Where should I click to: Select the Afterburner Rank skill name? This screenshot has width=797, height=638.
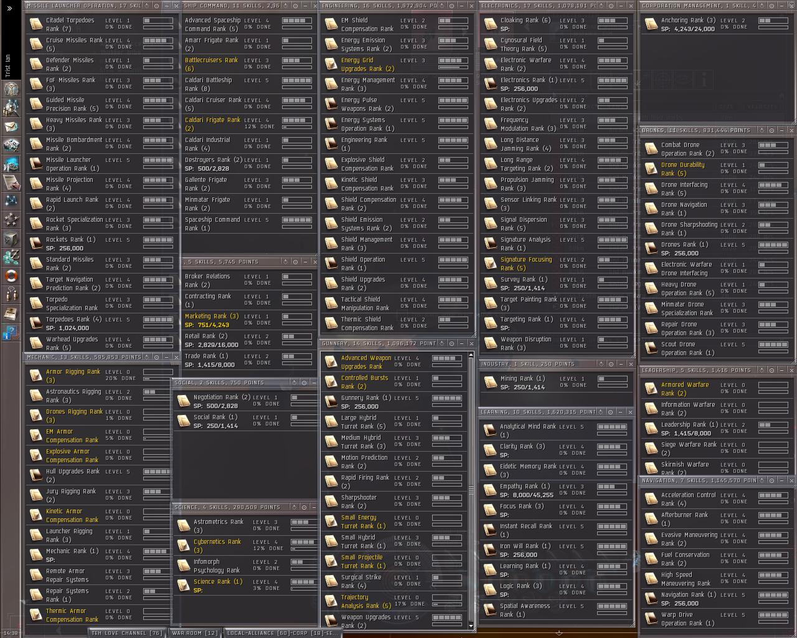click(x=684, y=519)
